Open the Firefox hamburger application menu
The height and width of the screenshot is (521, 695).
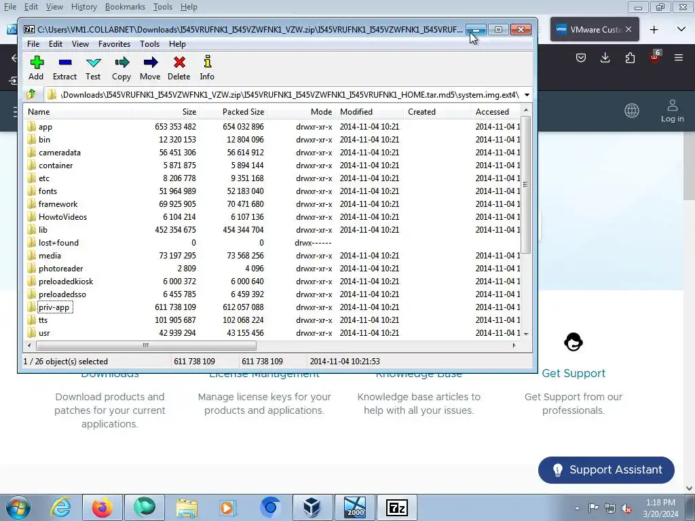[679, 58]
